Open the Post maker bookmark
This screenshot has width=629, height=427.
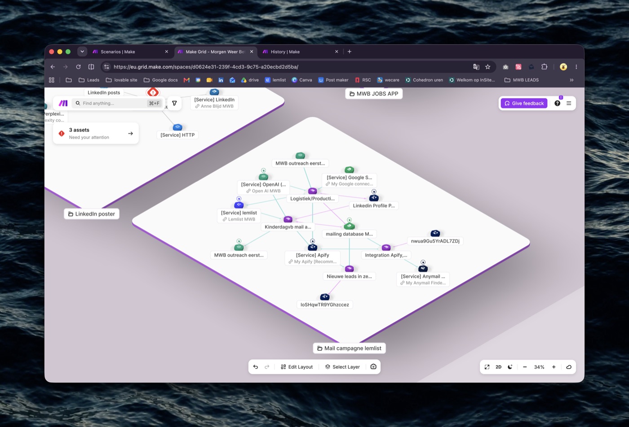click(x=333, y=80)
